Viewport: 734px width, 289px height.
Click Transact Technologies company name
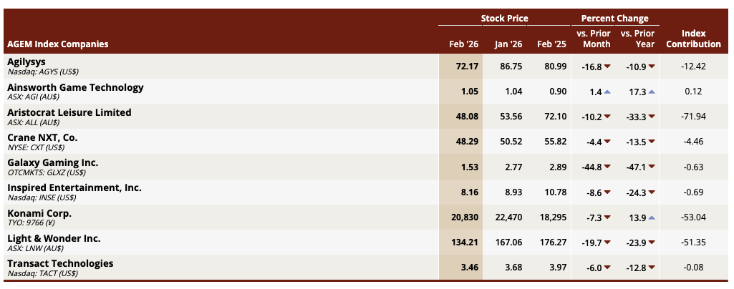(x=60, y=264)
